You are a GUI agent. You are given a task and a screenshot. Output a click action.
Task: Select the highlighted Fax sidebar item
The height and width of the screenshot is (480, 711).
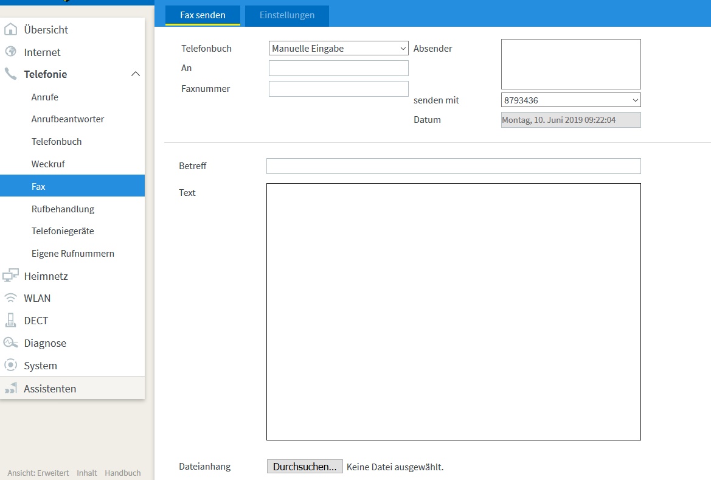coord(72,186)
